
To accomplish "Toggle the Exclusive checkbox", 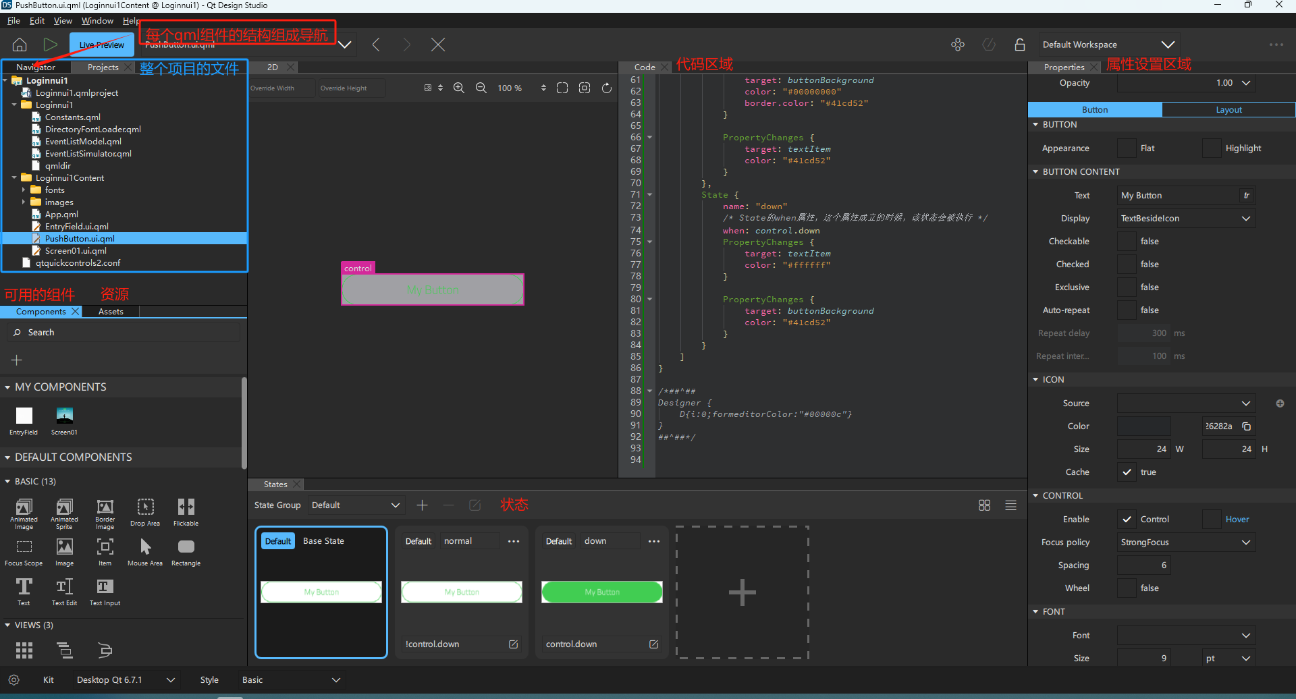I will 1127,287.
